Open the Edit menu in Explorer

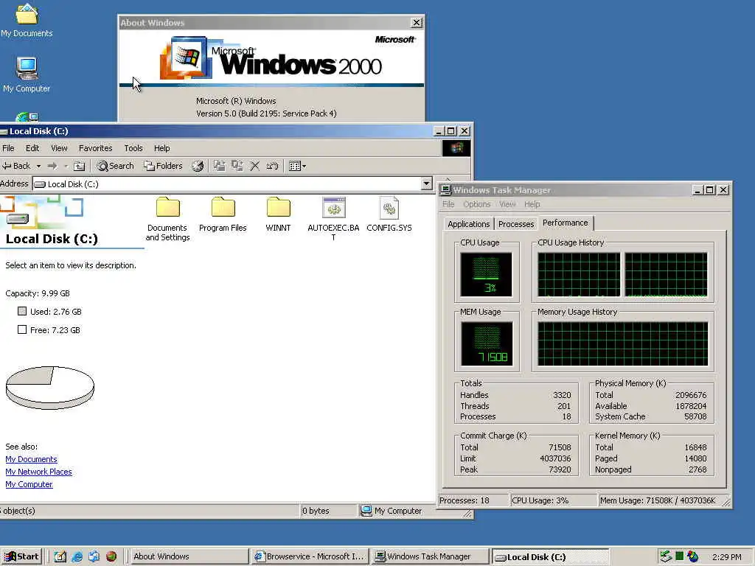[x=32, y=148]
